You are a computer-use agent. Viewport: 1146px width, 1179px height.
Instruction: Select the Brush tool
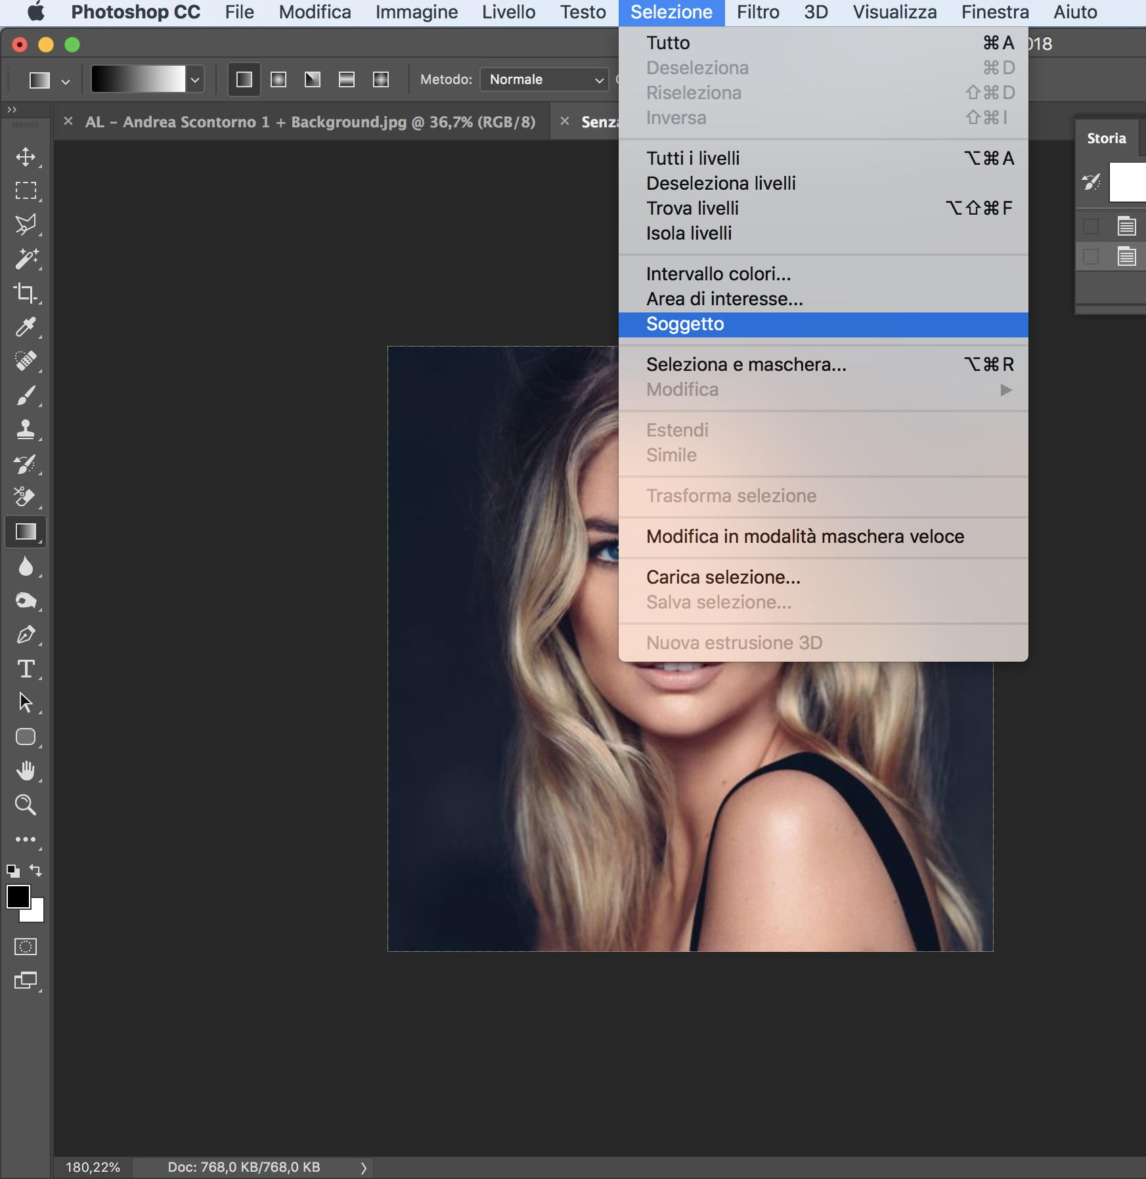click(26, 395)
